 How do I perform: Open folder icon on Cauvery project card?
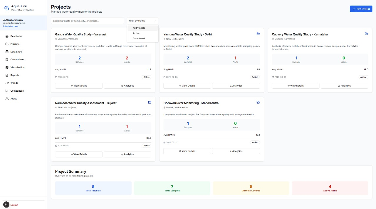coord(366,34)
